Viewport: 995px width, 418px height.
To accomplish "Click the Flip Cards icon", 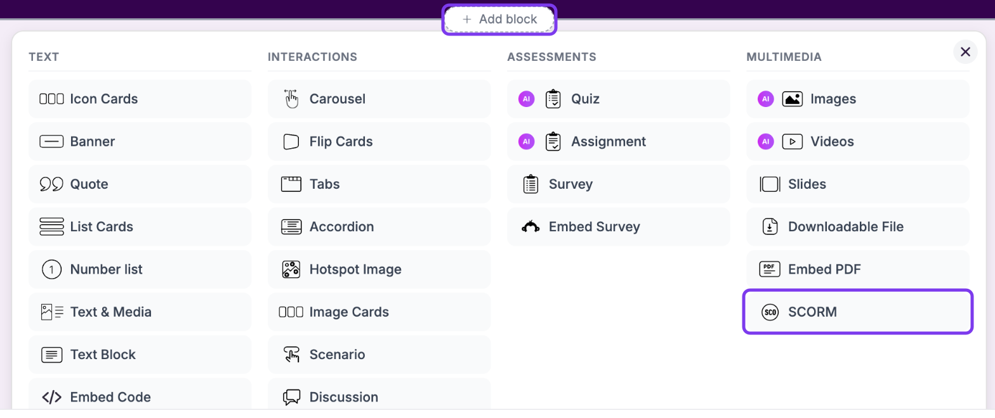I will (x=291, y=141).
